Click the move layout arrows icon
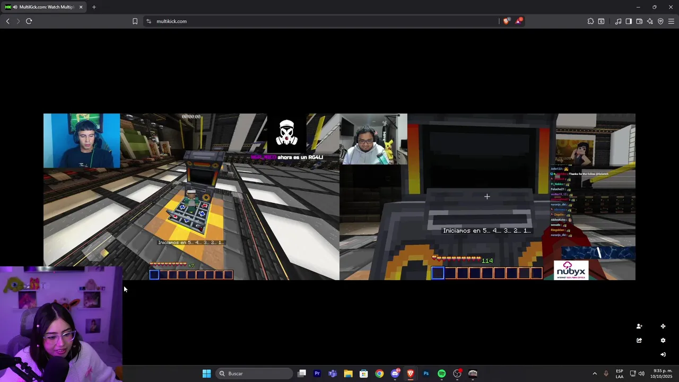Viewport: 679px width, 382px height. click(x=663, y=326)
